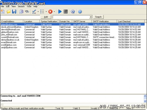Expand the arrow beside the list icon
Screen dimensions: 147x110
coord(46,12)
